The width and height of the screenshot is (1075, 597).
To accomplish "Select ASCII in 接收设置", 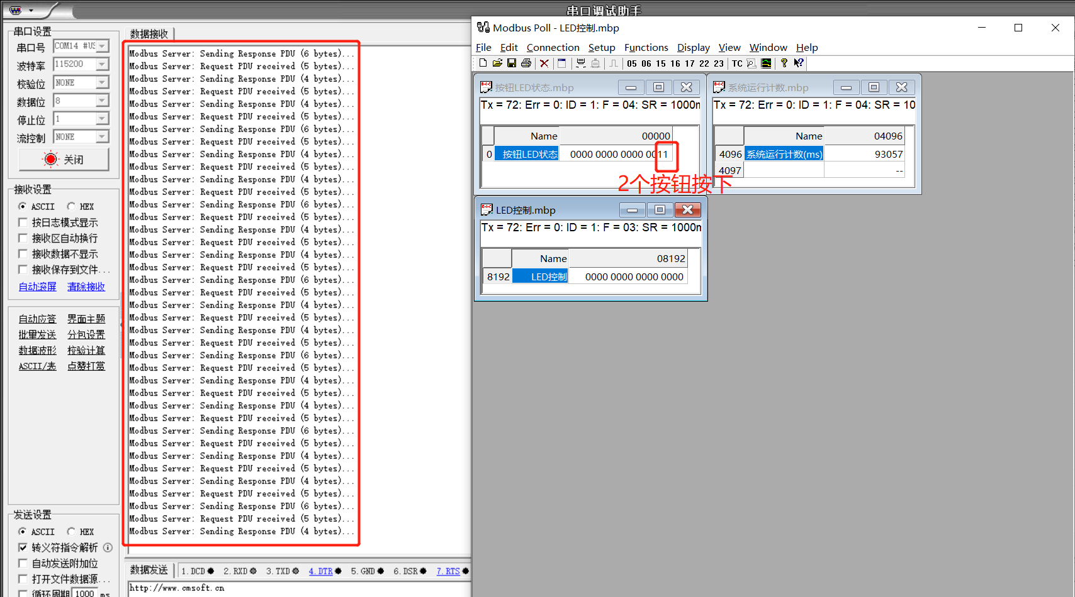I will [23, 206].
